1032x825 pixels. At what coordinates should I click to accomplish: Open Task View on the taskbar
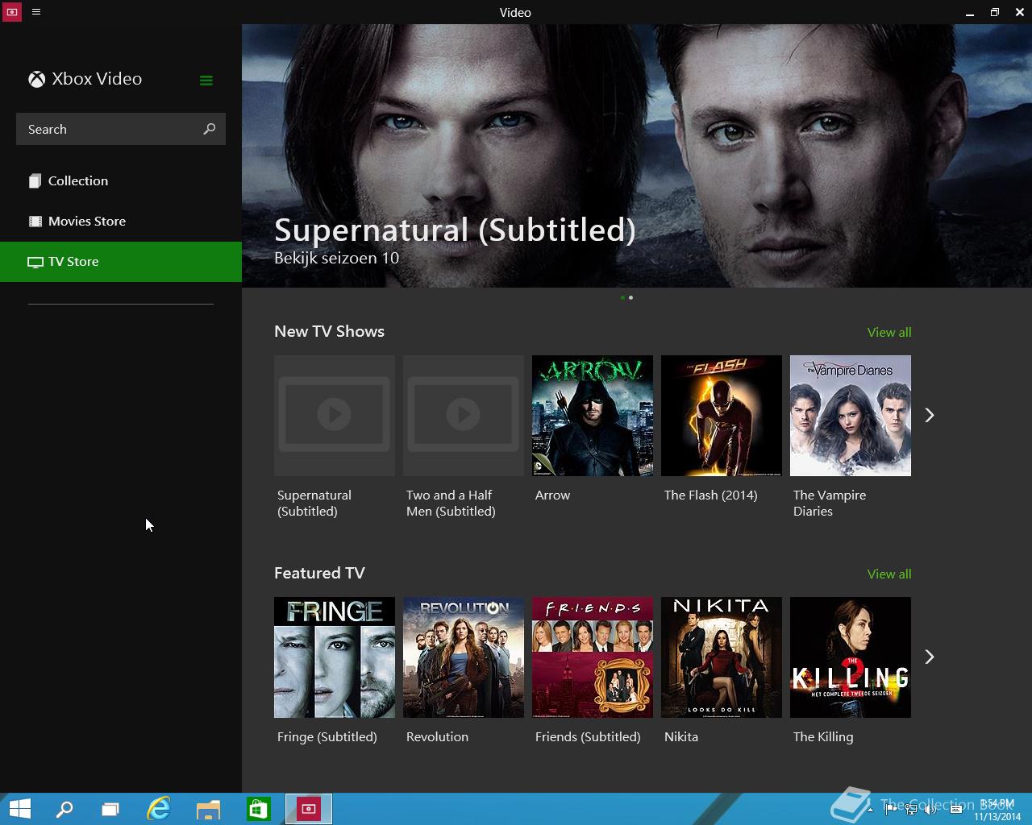pos(110,809)
